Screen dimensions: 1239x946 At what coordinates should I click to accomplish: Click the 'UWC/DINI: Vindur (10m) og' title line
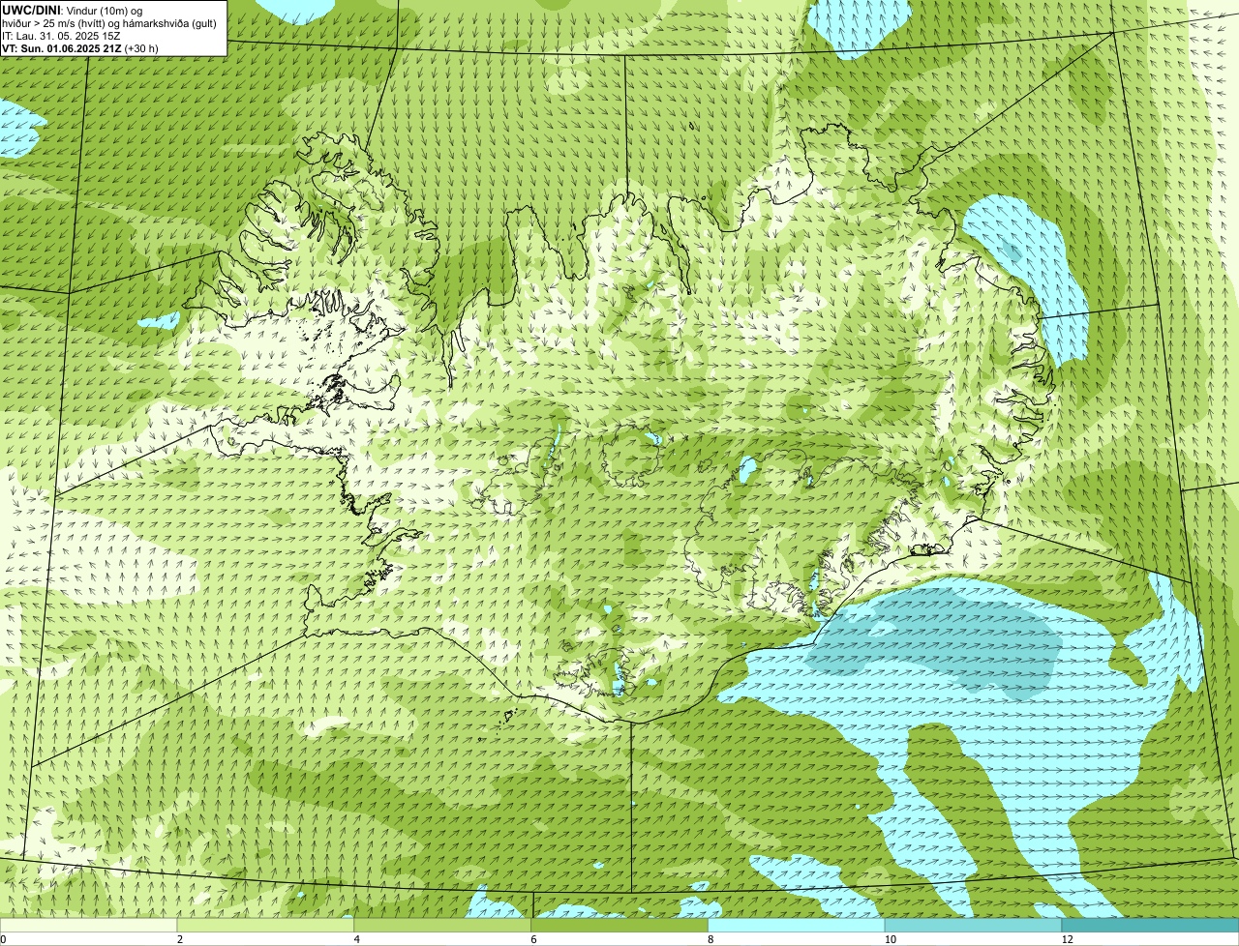click(x=72, y=9)
